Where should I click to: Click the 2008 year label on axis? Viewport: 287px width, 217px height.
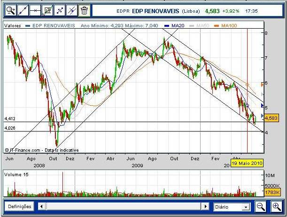[39, 166]
